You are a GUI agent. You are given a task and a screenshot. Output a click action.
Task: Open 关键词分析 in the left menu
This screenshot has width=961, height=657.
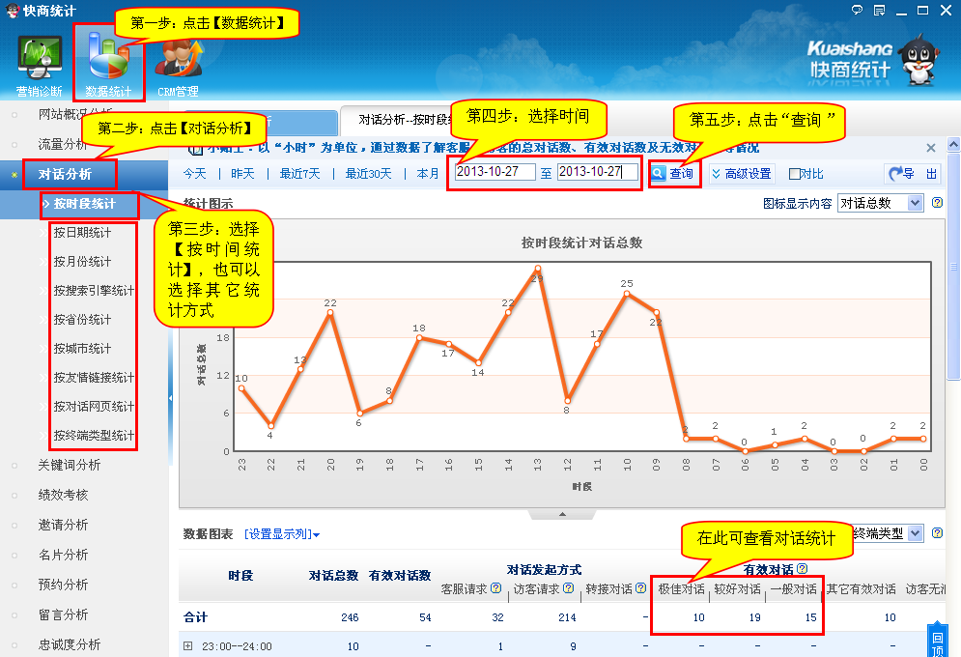pyautogui.click(x=69, y=465)
